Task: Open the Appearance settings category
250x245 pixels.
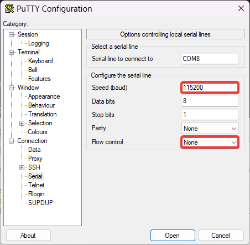Action: 44,96
